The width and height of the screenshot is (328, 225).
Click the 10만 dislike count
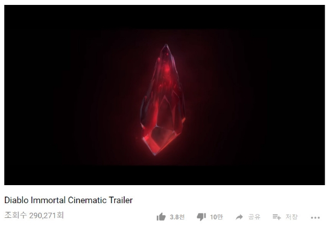tap(216, 217)
